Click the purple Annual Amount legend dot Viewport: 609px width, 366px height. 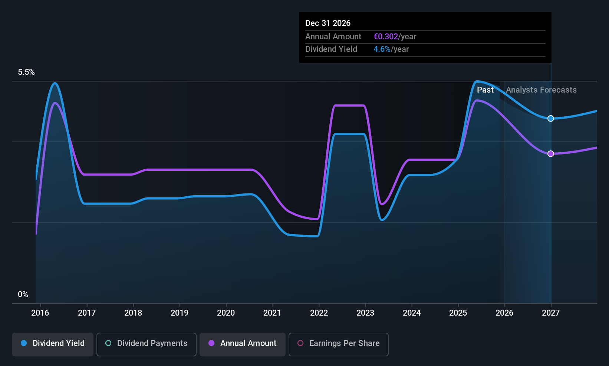click(211, 343)
